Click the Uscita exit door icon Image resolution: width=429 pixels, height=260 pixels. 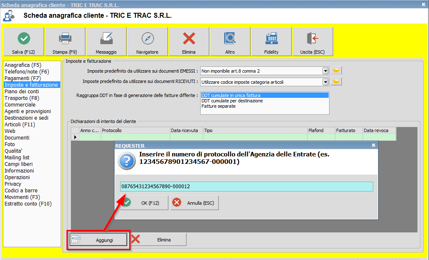(313, 38)
